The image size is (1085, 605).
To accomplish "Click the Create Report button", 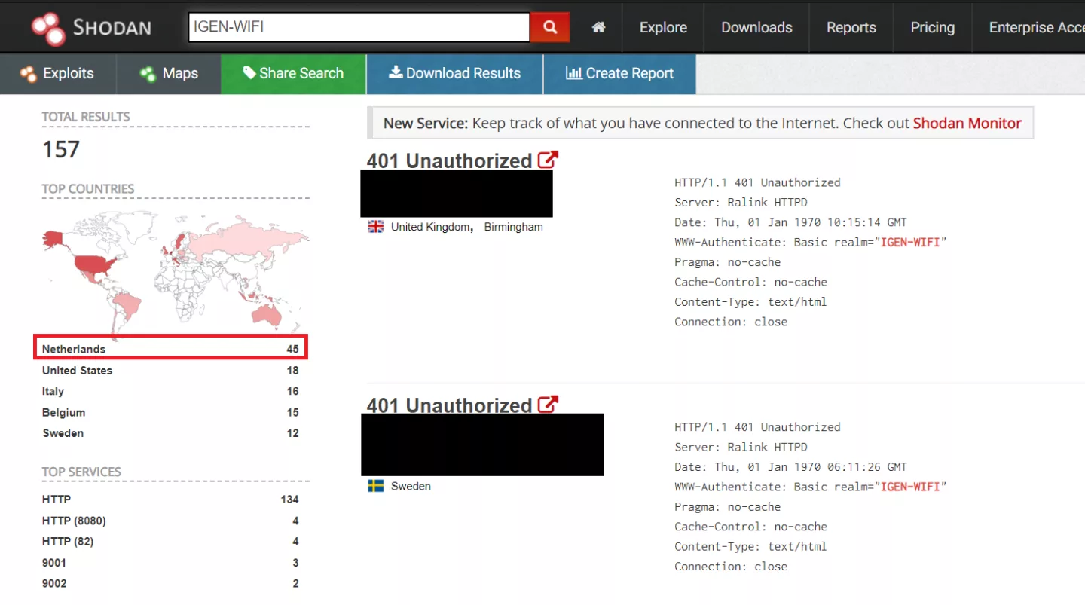I will [619, 73].
